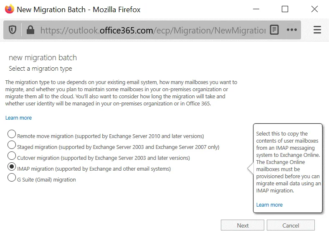Toggle Reader View icon in address bar
The width and height of the screenshot is (329, 233).
point(274,30)
